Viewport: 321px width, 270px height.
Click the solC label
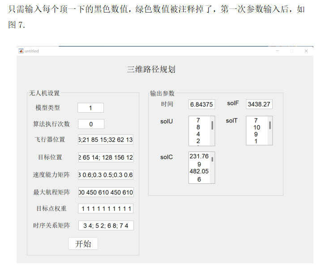pyautogui.click(x=167, y=157)
